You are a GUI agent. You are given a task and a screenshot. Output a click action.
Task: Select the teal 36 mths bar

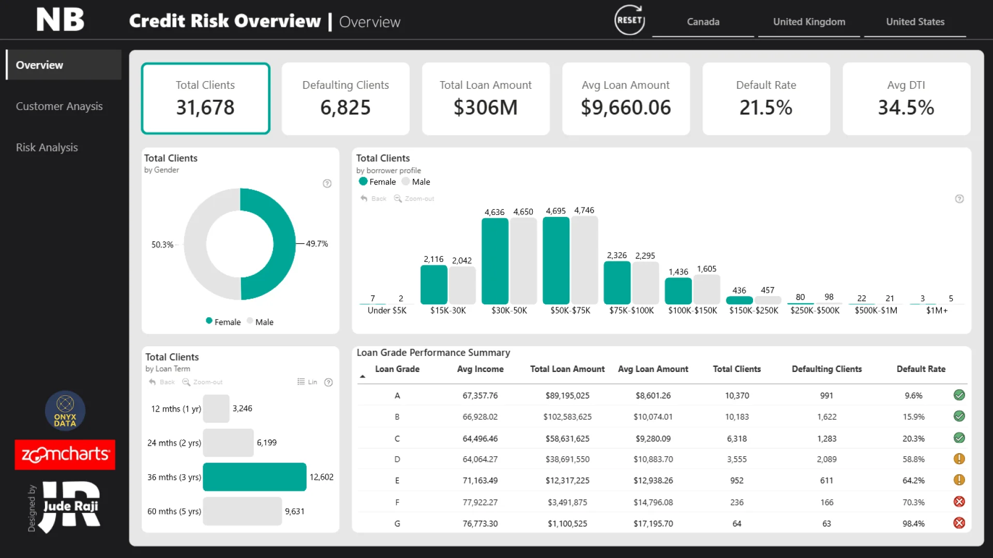(254, 477)
